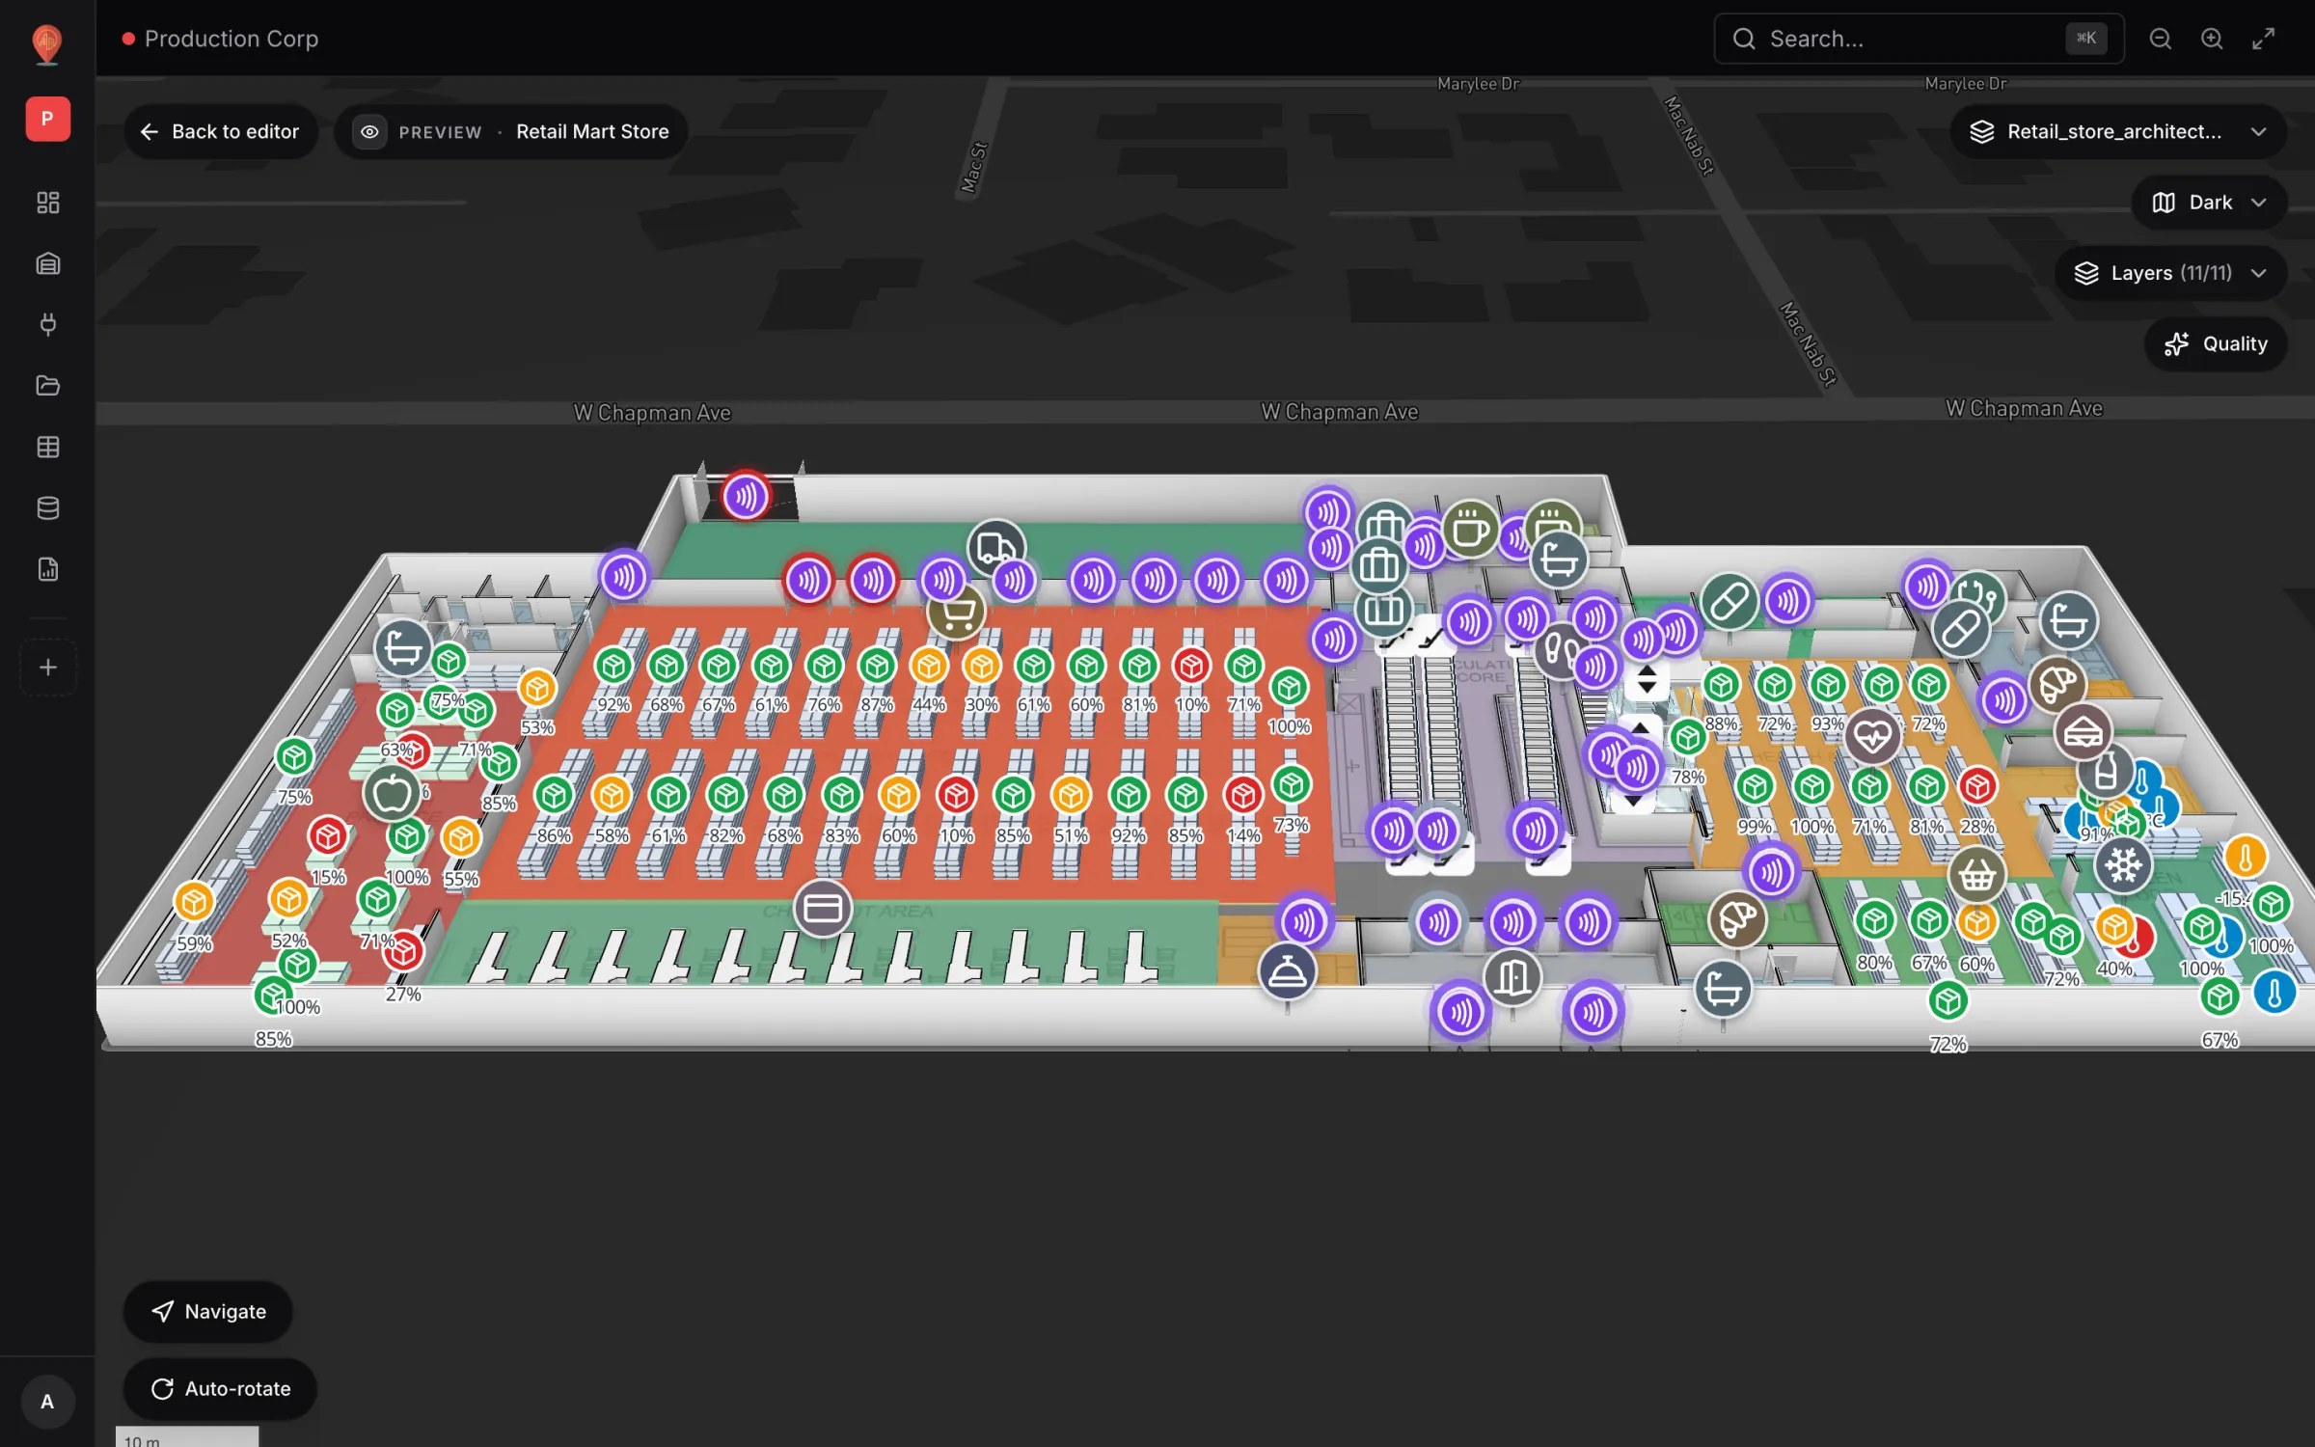The image size is (2315, 1447).
Task: Click the delivery truck map marker
Action: 995,548
